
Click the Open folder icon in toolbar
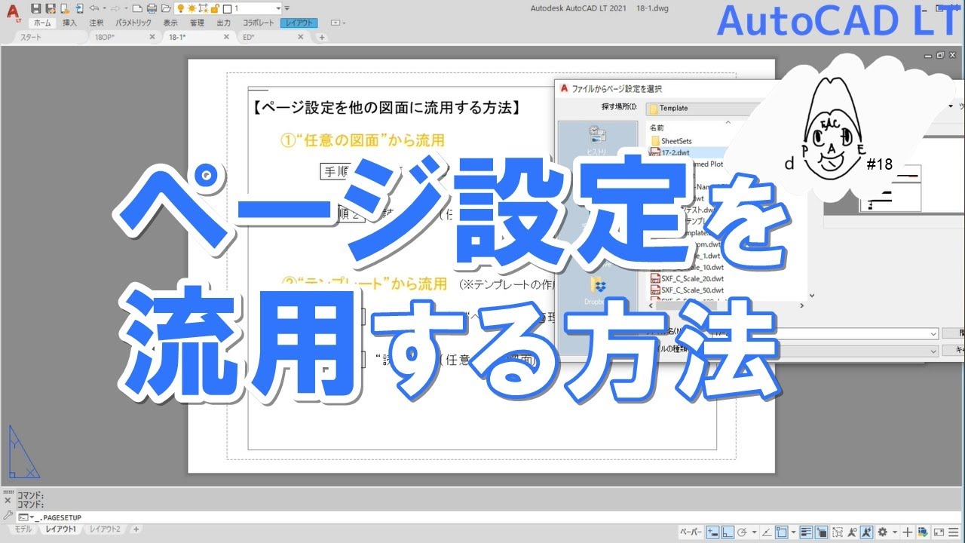tap(166, 8)
